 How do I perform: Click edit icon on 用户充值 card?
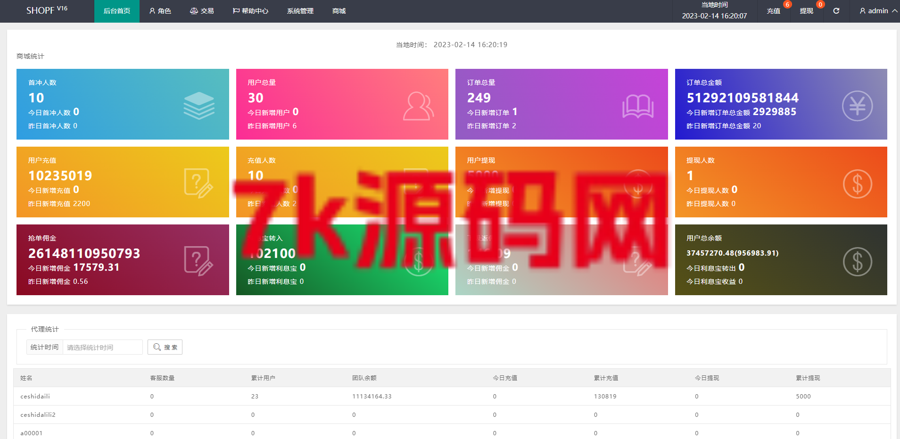click(x=198, y=183)
